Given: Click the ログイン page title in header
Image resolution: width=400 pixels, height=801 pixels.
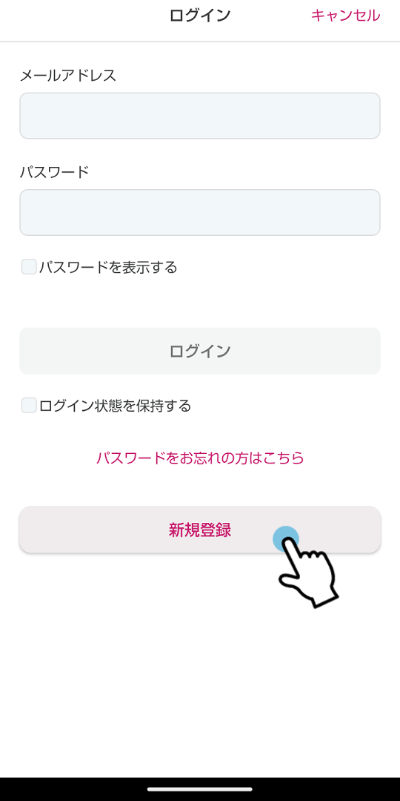Looking at the screenshot, I should tap(200, 16).
